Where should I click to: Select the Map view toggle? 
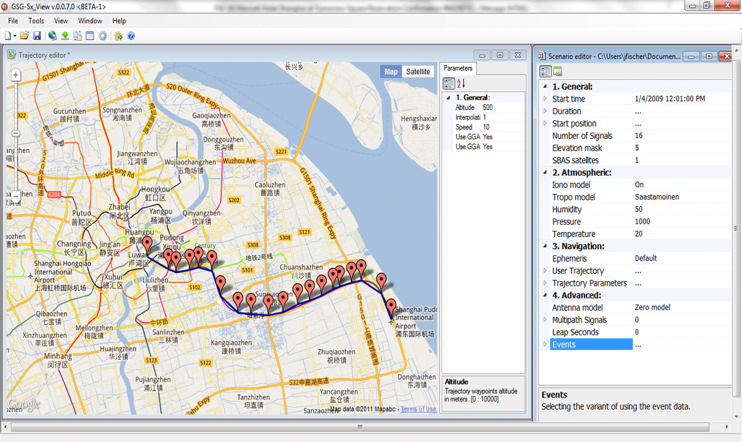click(391, 72)
